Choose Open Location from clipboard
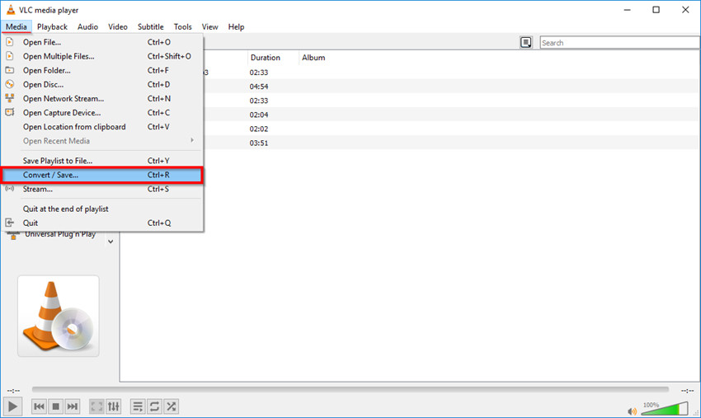Viewport: 701px width, 418px height. [102, 127]
